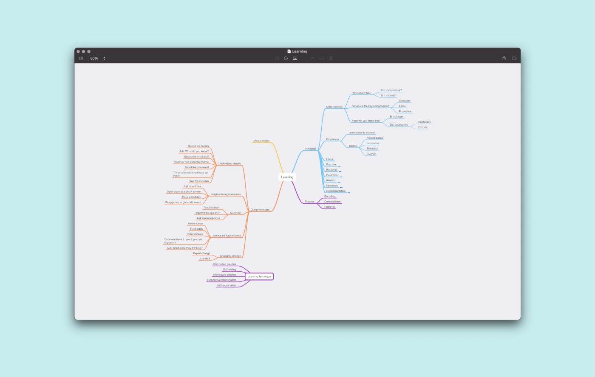Viewport: 595px width, 377px height.
Task: Open the 50% zoom level dropdown
Action: point(94,58)
